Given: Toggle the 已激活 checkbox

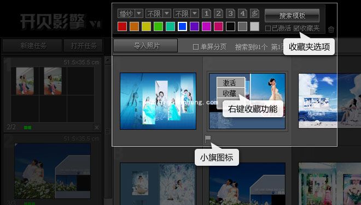Looking at the screenshot, I should [268, 28].
